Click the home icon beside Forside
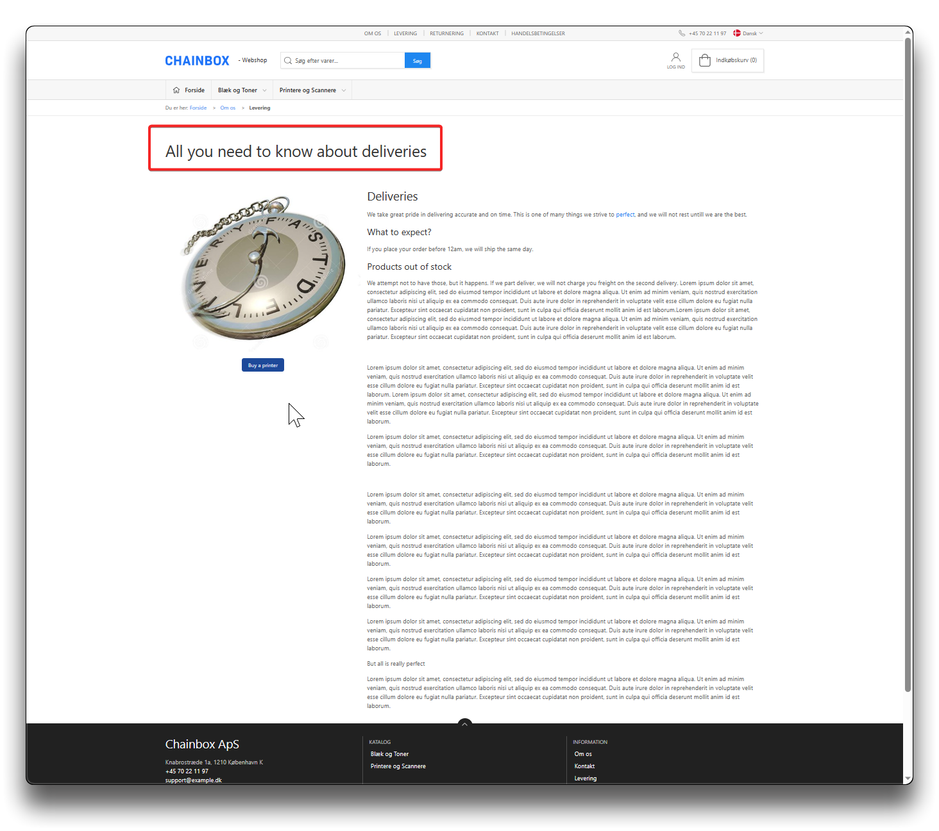Image resolution: width=939 pixels, height=831 pixels. coord(176,90)
